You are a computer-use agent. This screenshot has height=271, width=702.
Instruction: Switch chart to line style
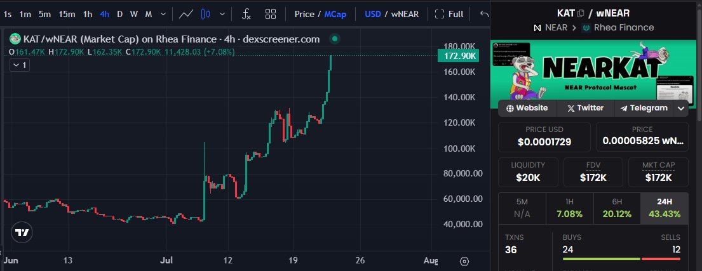tap(186, 15)
